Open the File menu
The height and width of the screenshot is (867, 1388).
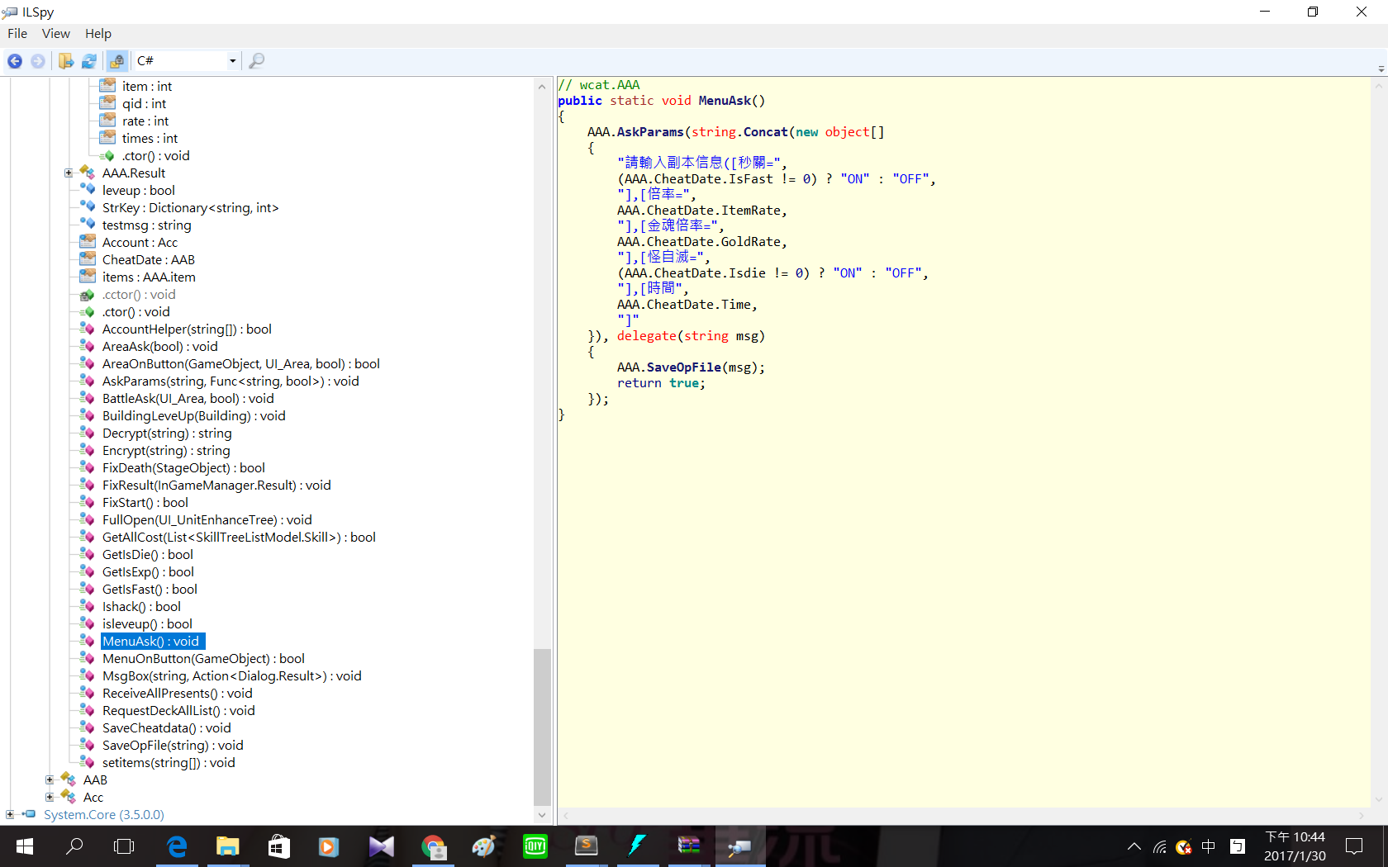17,34
